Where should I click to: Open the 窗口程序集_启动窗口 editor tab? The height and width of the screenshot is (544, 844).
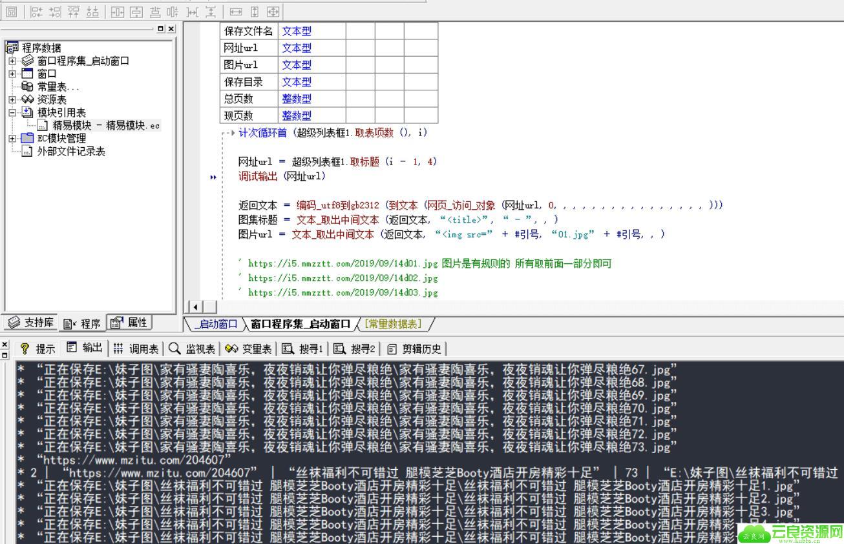pos(301,324)
